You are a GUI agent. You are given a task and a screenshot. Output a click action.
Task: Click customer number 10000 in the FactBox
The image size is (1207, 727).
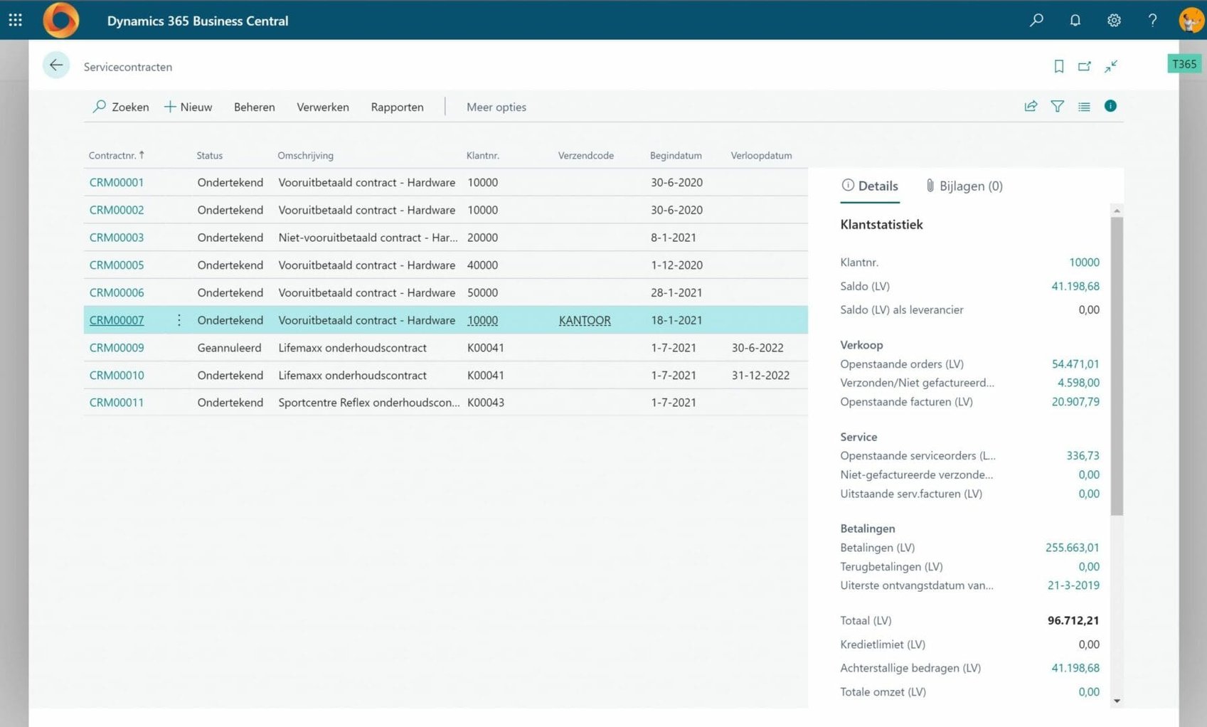[x=1084, y=262]
